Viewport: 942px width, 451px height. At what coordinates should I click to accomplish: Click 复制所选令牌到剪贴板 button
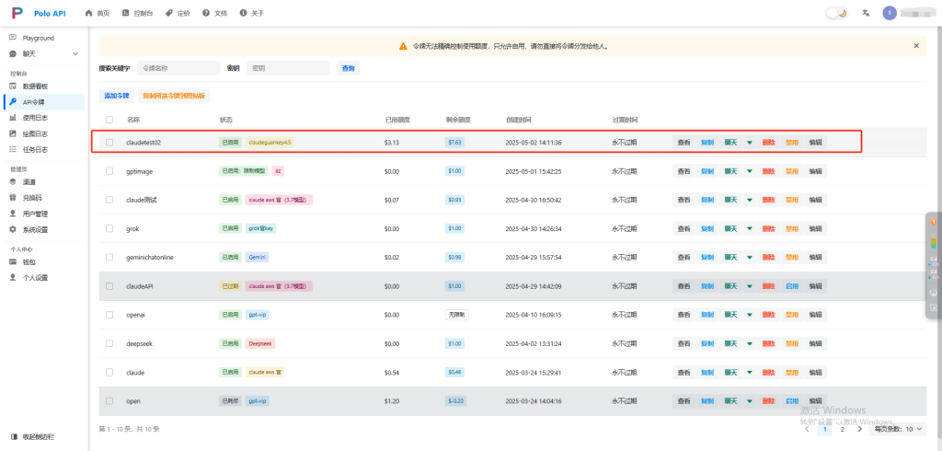(x=174, y=96)
